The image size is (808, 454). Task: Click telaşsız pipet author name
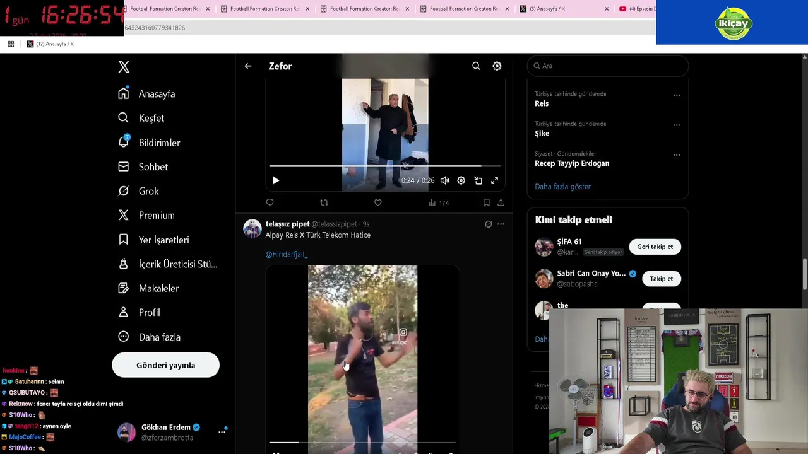click(287, 224)
